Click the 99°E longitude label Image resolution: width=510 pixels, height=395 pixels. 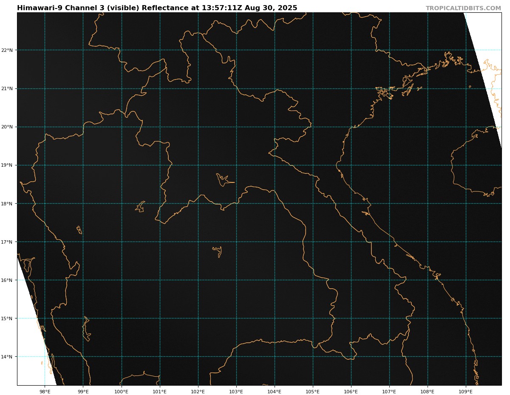pyautogui.click(x=83, y=391)
